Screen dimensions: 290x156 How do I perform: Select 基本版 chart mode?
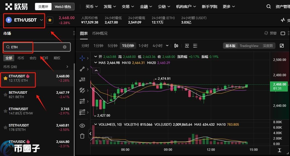[231, 46]
